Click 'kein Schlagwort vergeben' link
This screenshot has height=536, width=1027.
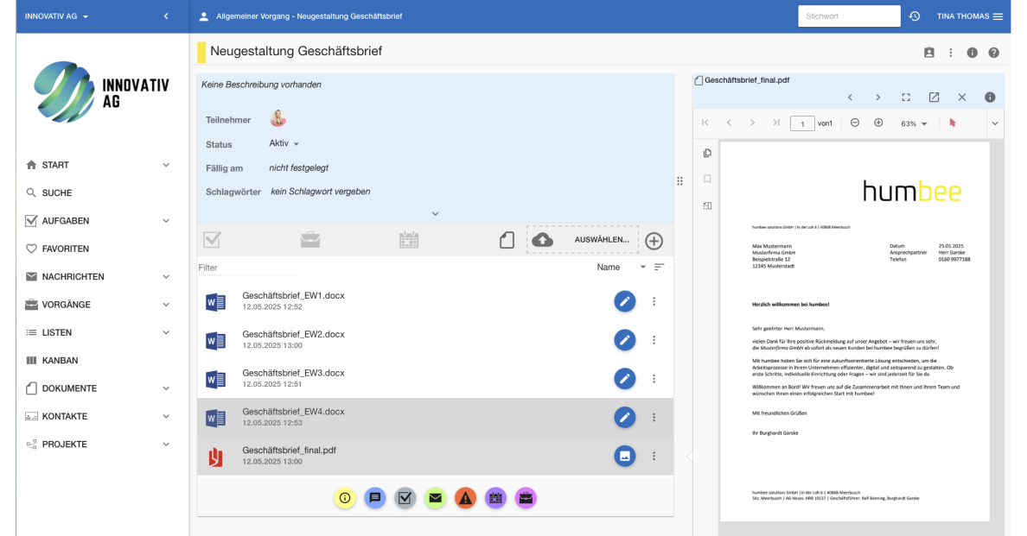pyautogui.click(x=320, y=192)
